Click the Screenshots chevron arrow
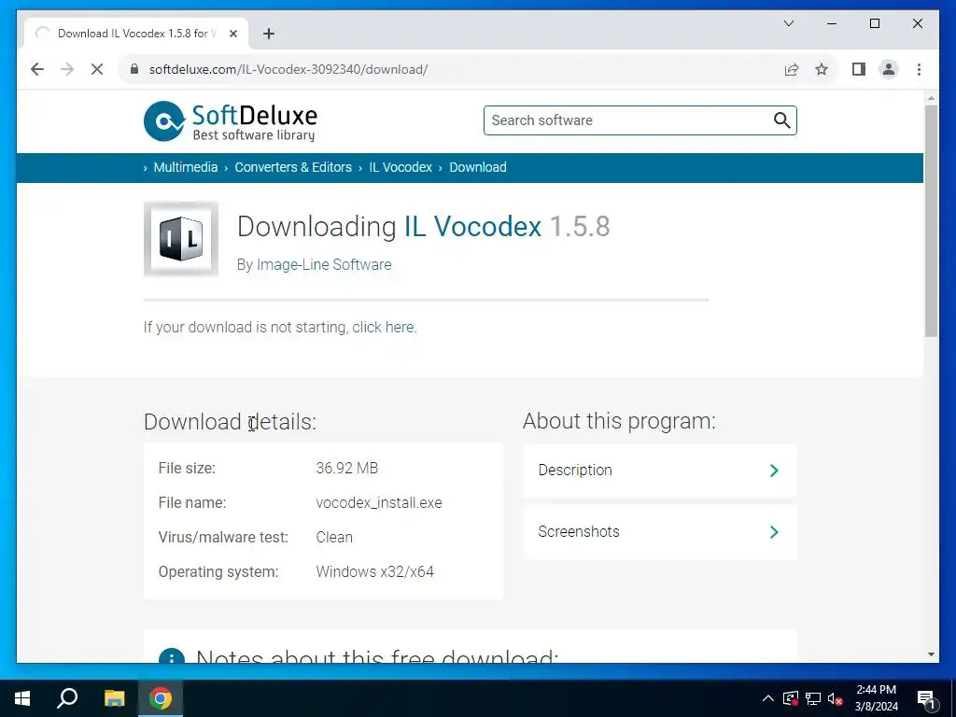Viewport: 956px width, 717px height. (774, 531)
